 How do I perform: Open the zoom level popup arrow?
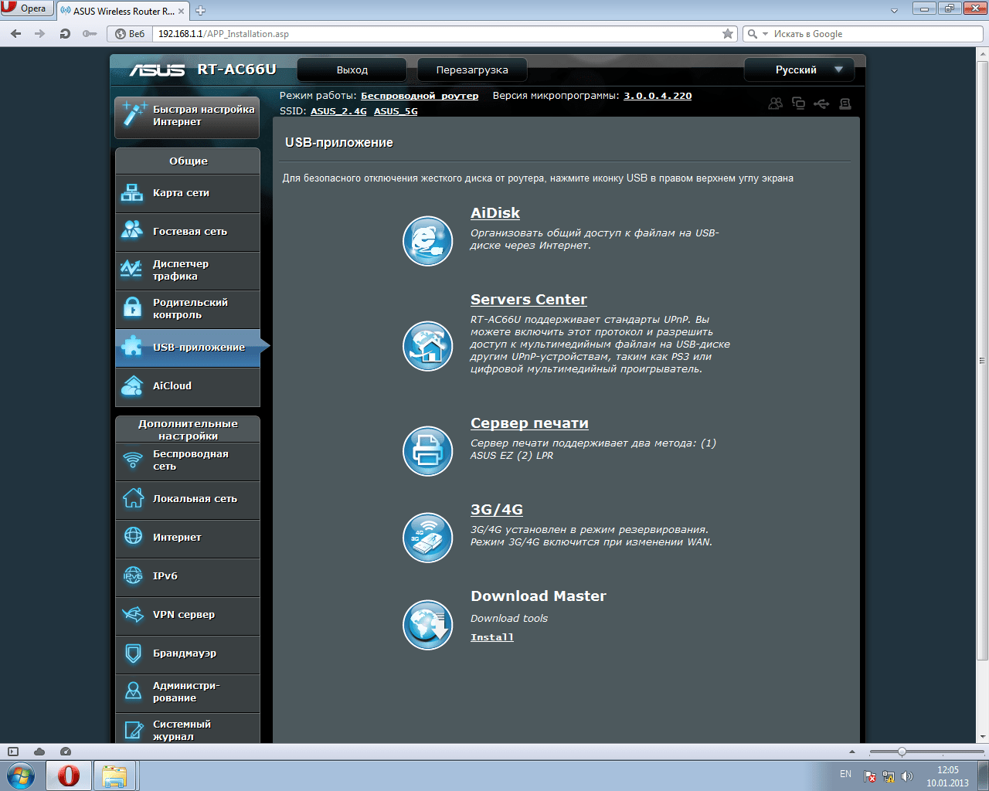click(x=852, y=752)
